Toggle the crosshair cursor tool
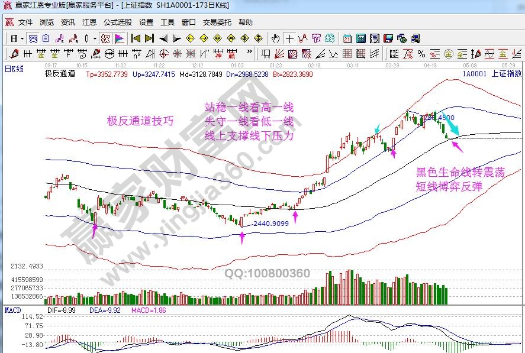Viewport: 525px width, 353px height. click(x=289, y=38)
